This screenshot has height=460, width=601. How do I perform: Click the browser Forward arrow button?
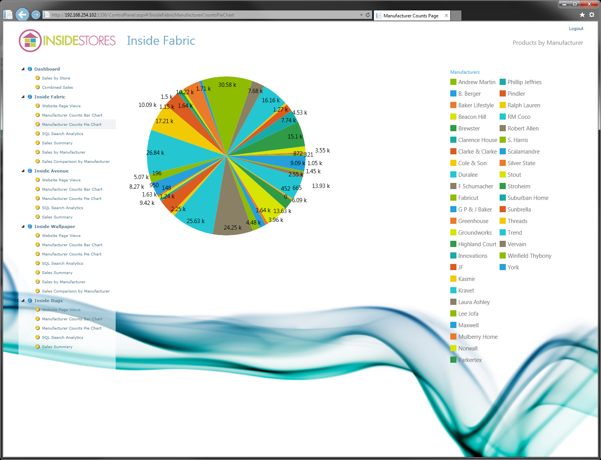[x=36, y=15]
